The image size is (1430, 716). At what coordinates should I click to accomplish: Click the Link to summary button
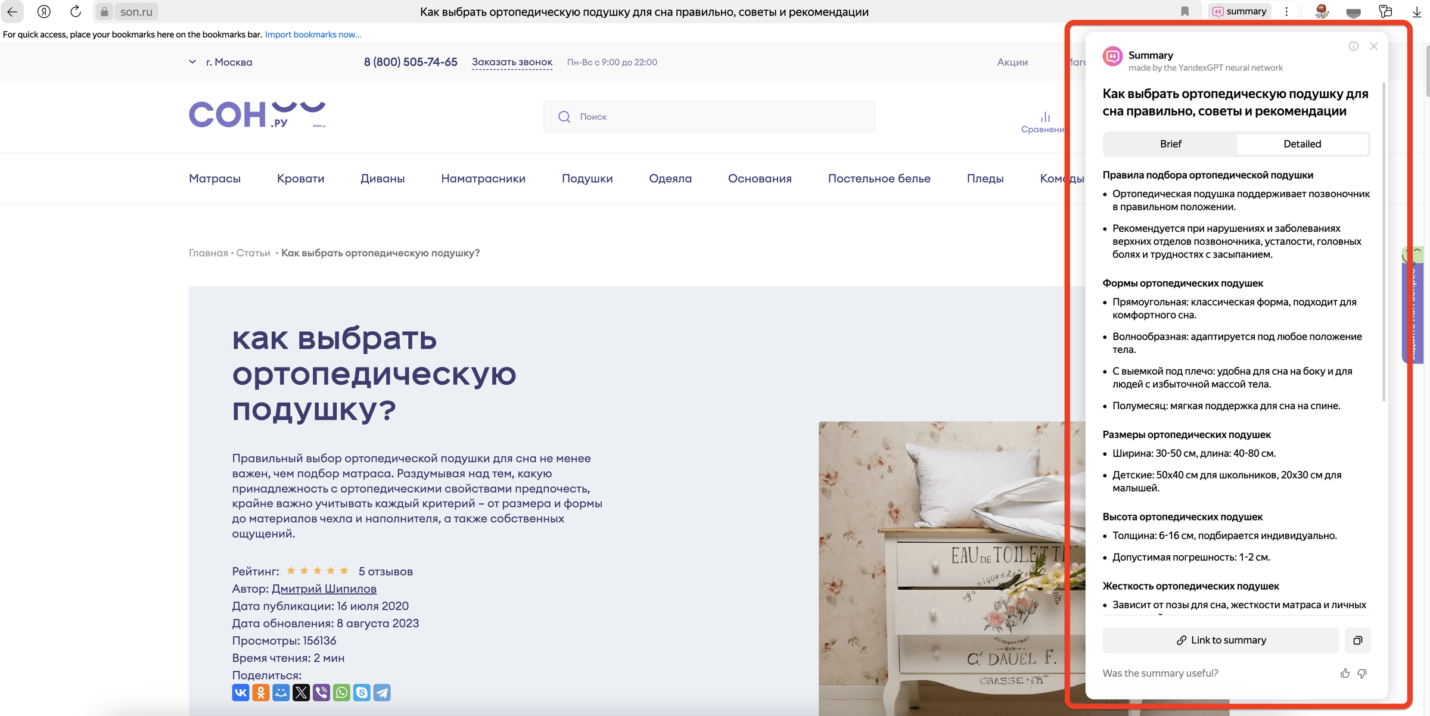[x=1221, y=640]
